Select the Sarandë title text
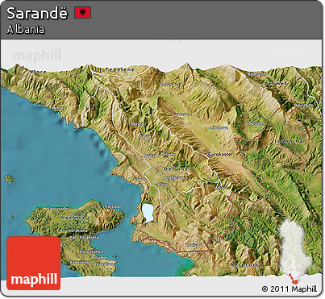This screenshot has width=325, height=299. click(x=37, y=13)
